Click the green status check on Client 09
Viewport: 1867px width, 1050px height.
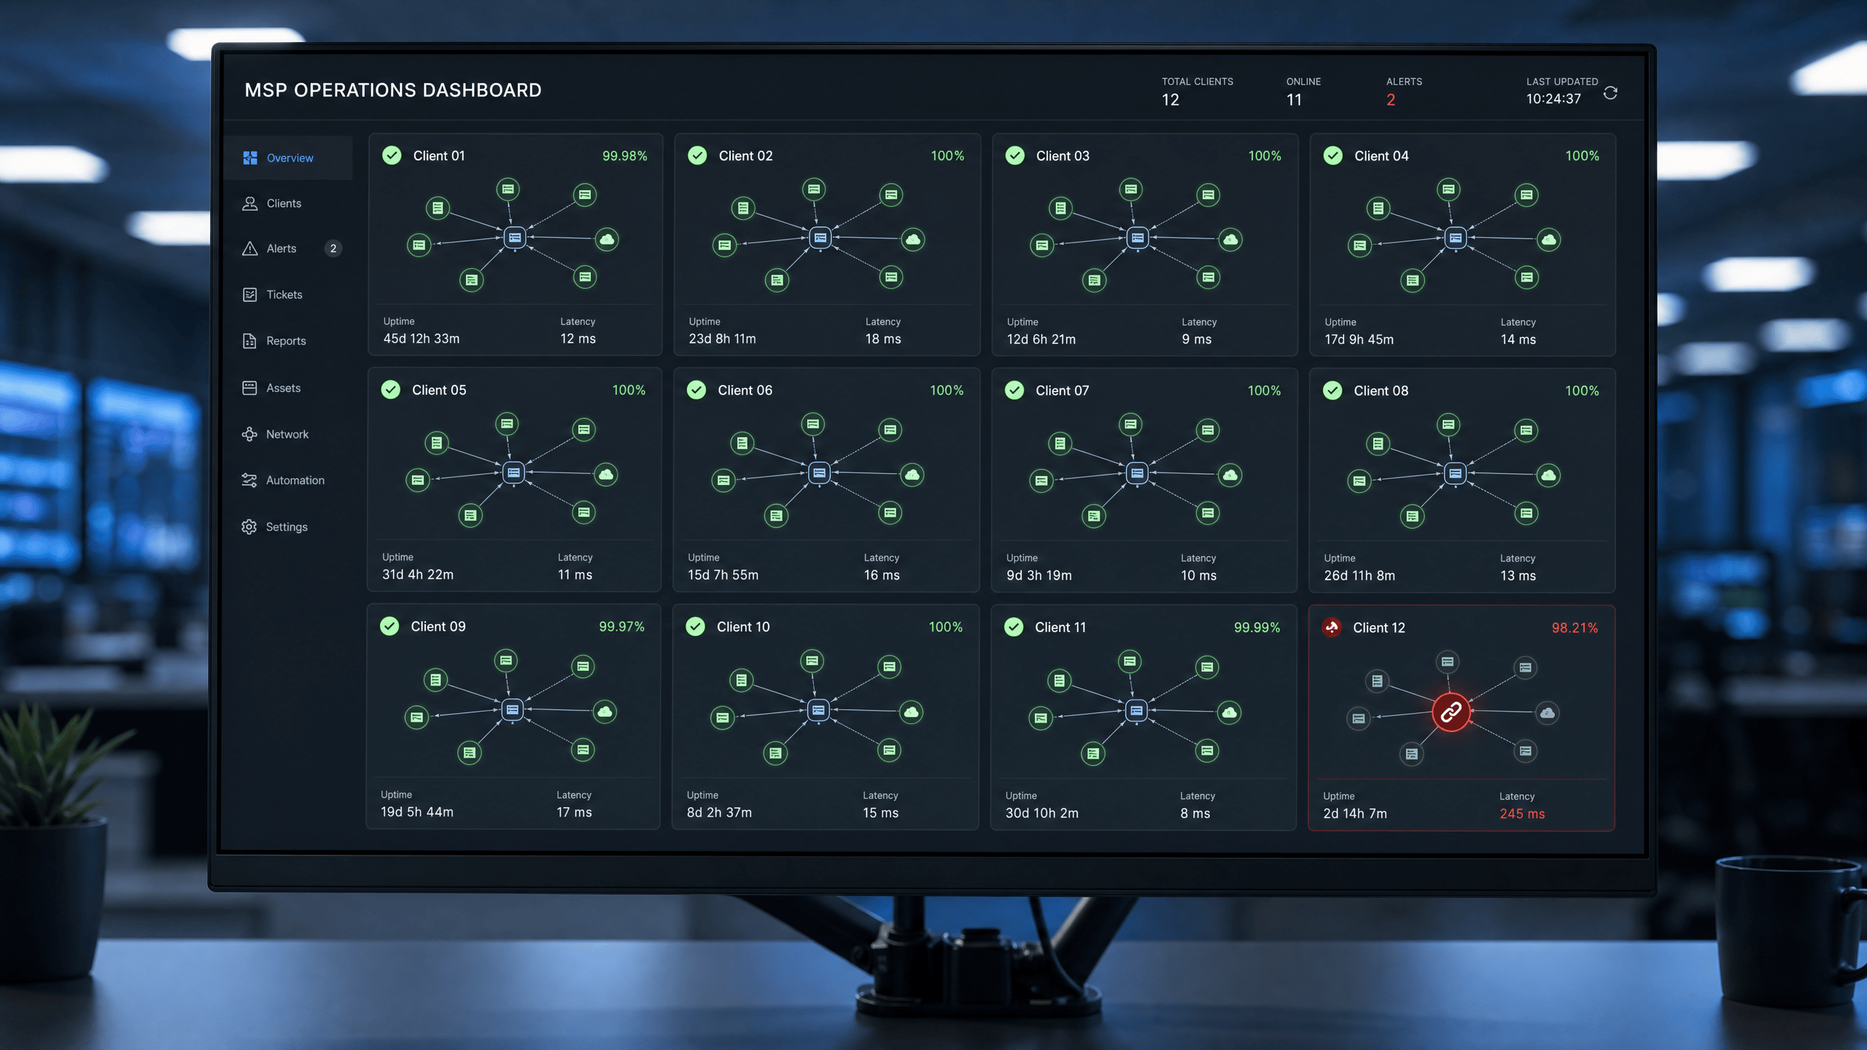(x=390, y=626)
